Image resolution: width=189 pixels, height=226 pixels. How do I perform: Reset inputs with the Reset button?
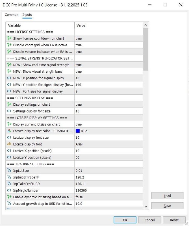coord(174,220)
